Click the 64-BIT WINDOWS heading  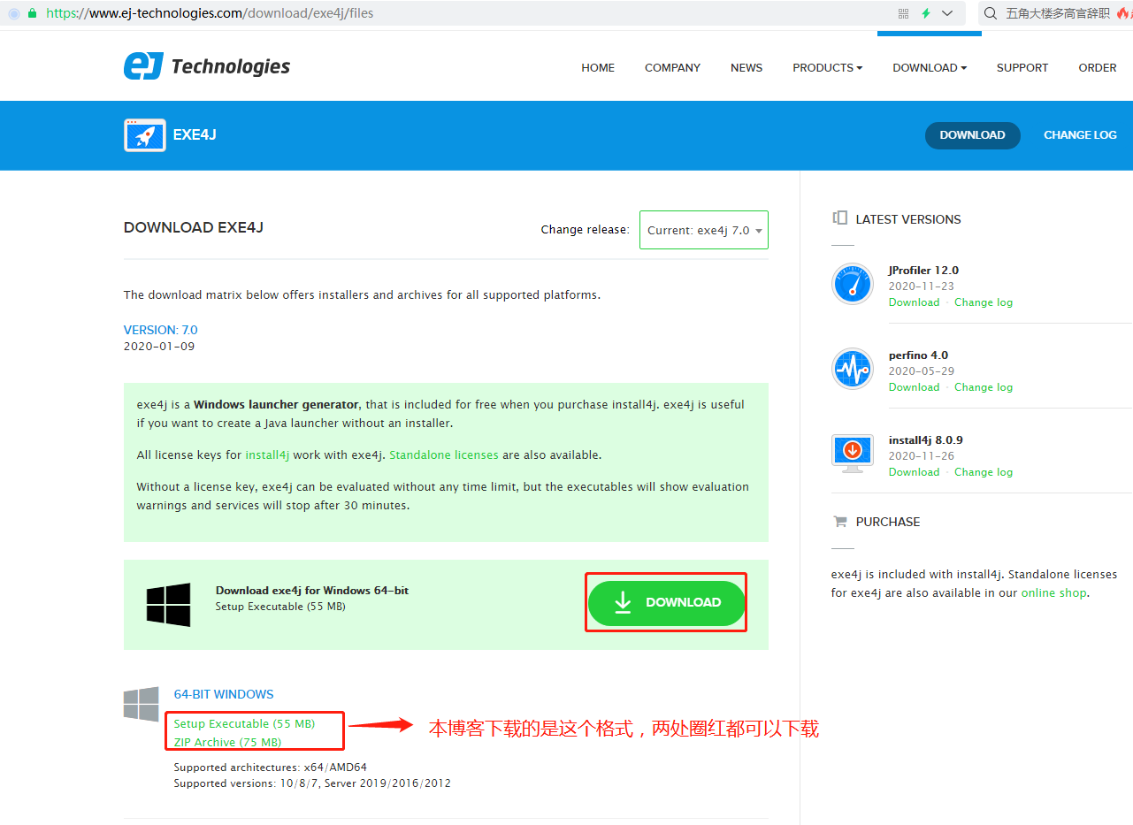[x=224, y=694]
